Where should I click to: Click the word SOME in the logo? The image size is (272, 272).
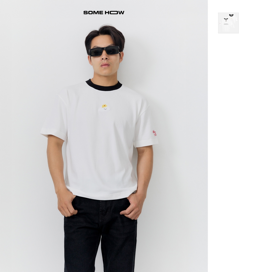tap(93, 12)
